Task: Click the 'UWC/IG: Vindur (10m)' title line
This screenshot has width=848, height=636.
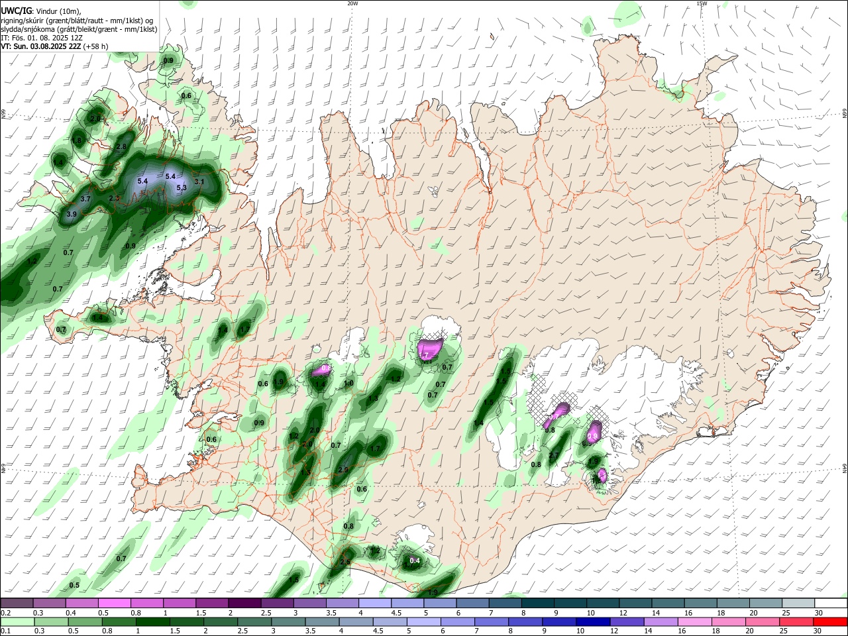Action: [x=40, y=11]
